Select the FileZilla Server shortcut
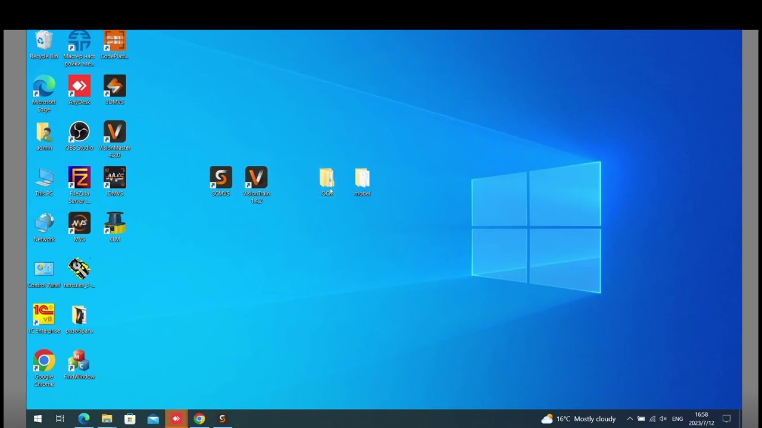Image resolution: width=762 pixels, height=428 pixels. (x=79, y=185)
